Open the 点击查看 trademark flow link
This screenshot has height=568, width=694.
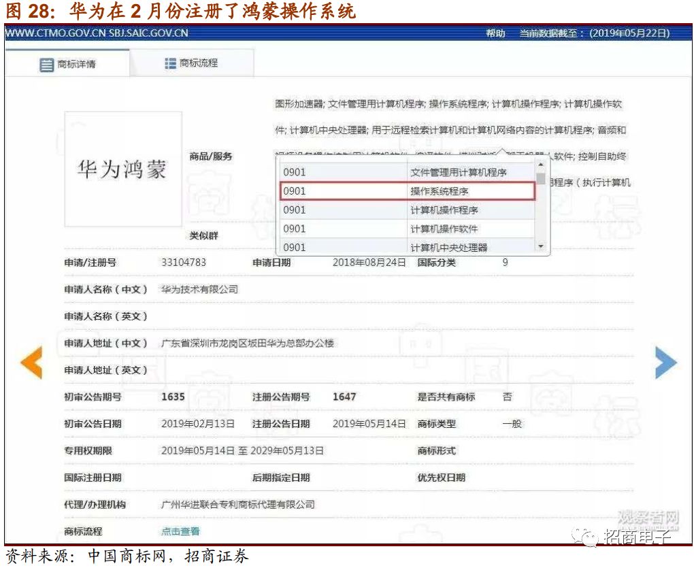[x=180, y=531]
